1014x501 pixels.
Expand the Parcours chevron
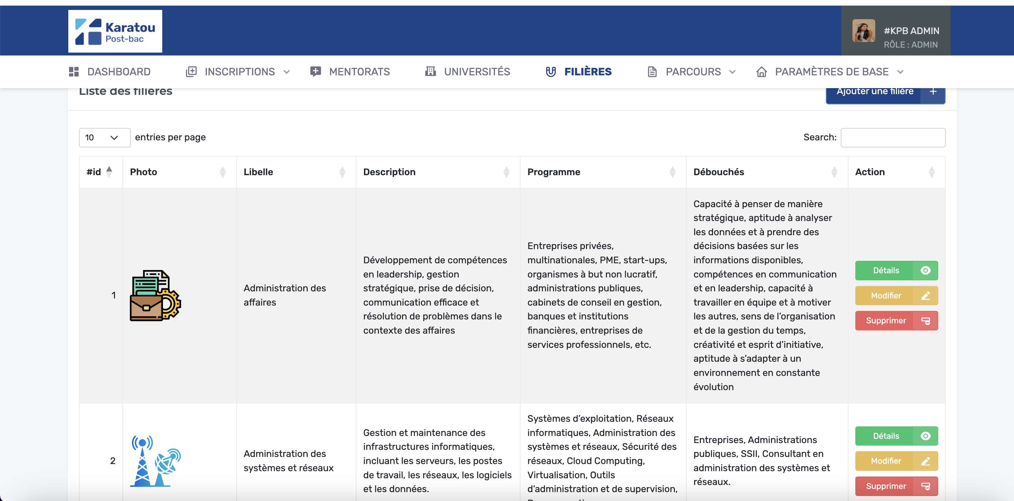[733, 72]
